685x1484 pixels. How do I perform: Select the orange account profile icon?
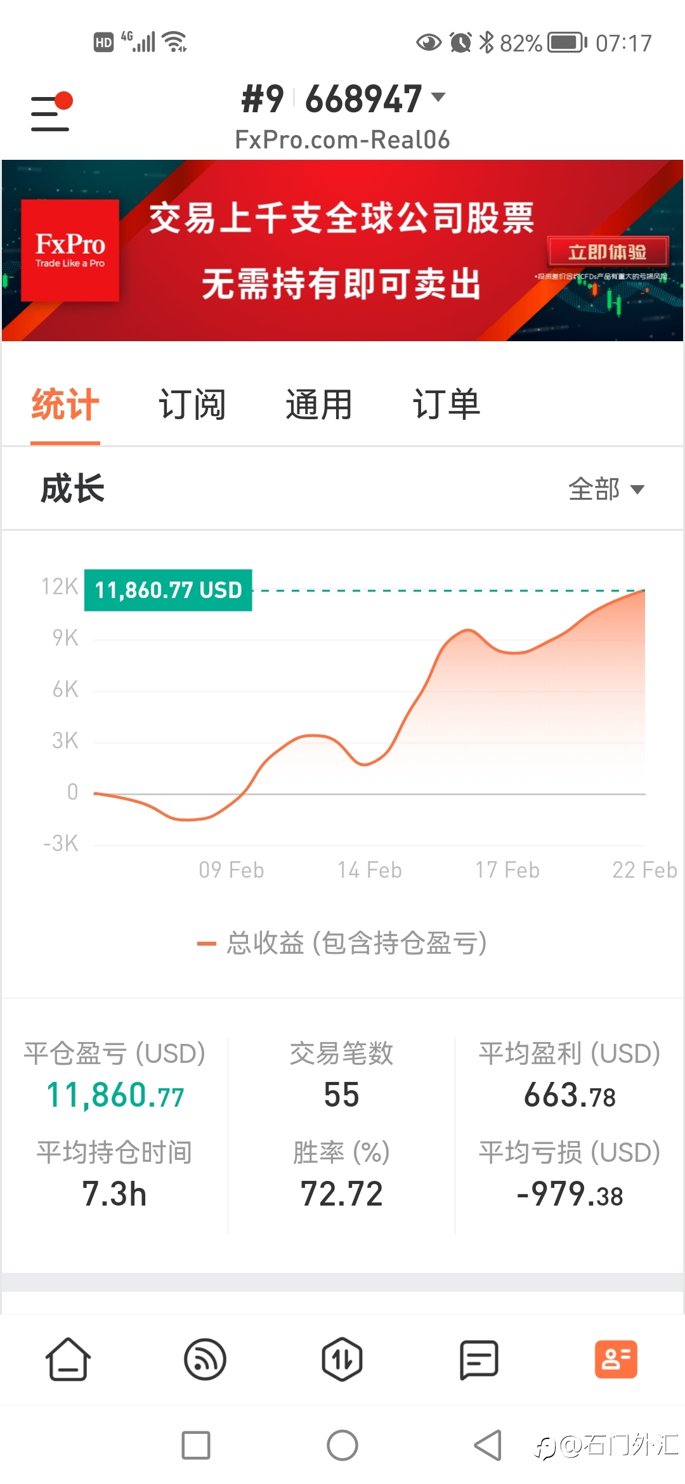(x=616, y=1359)
